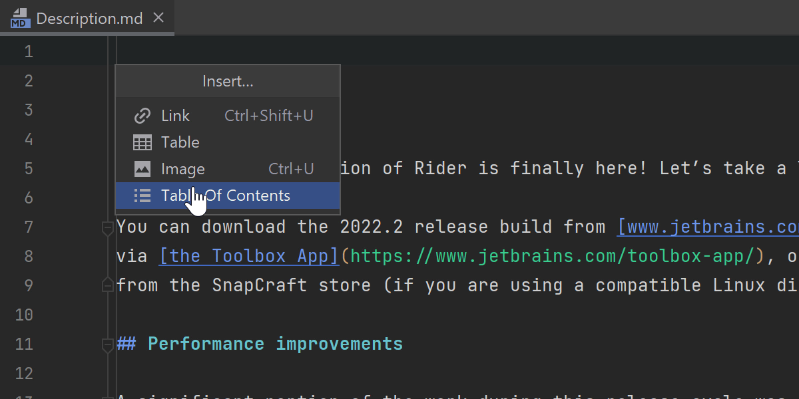Click the Markdown file icon on the tab
This screenshot has height=399, width=799.
20,18
